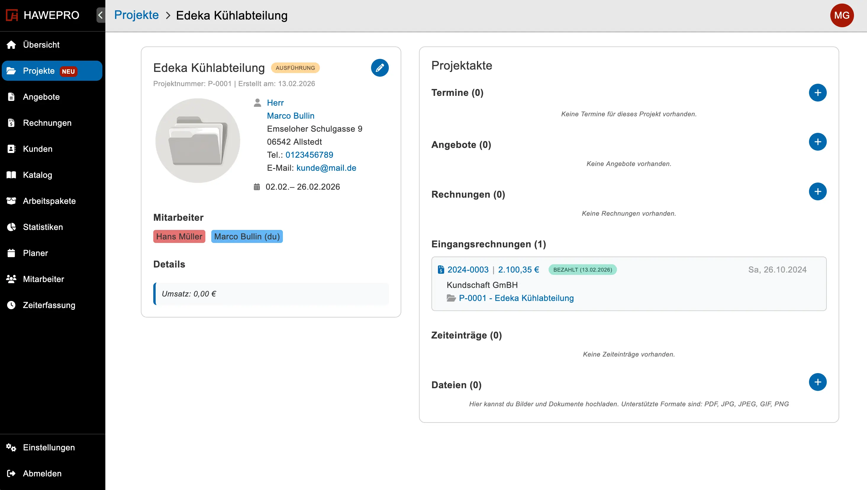Add a new Angebot with the plus button

(818, 142)
